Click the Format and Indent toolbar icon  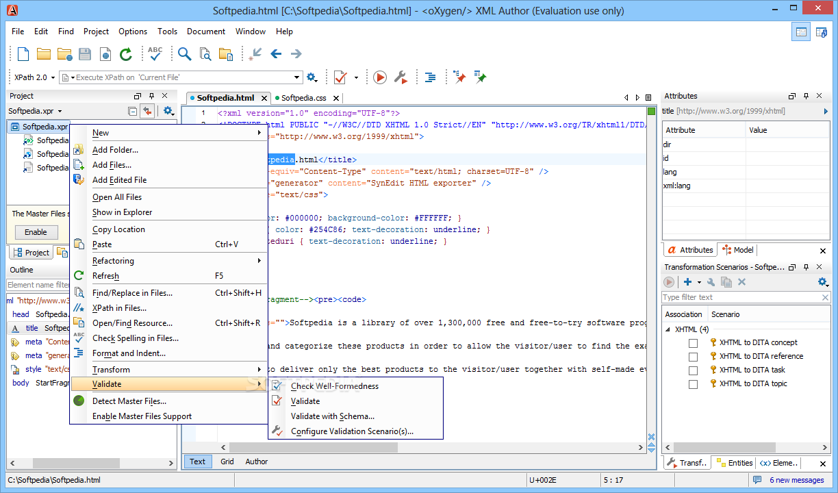point(431,77)
